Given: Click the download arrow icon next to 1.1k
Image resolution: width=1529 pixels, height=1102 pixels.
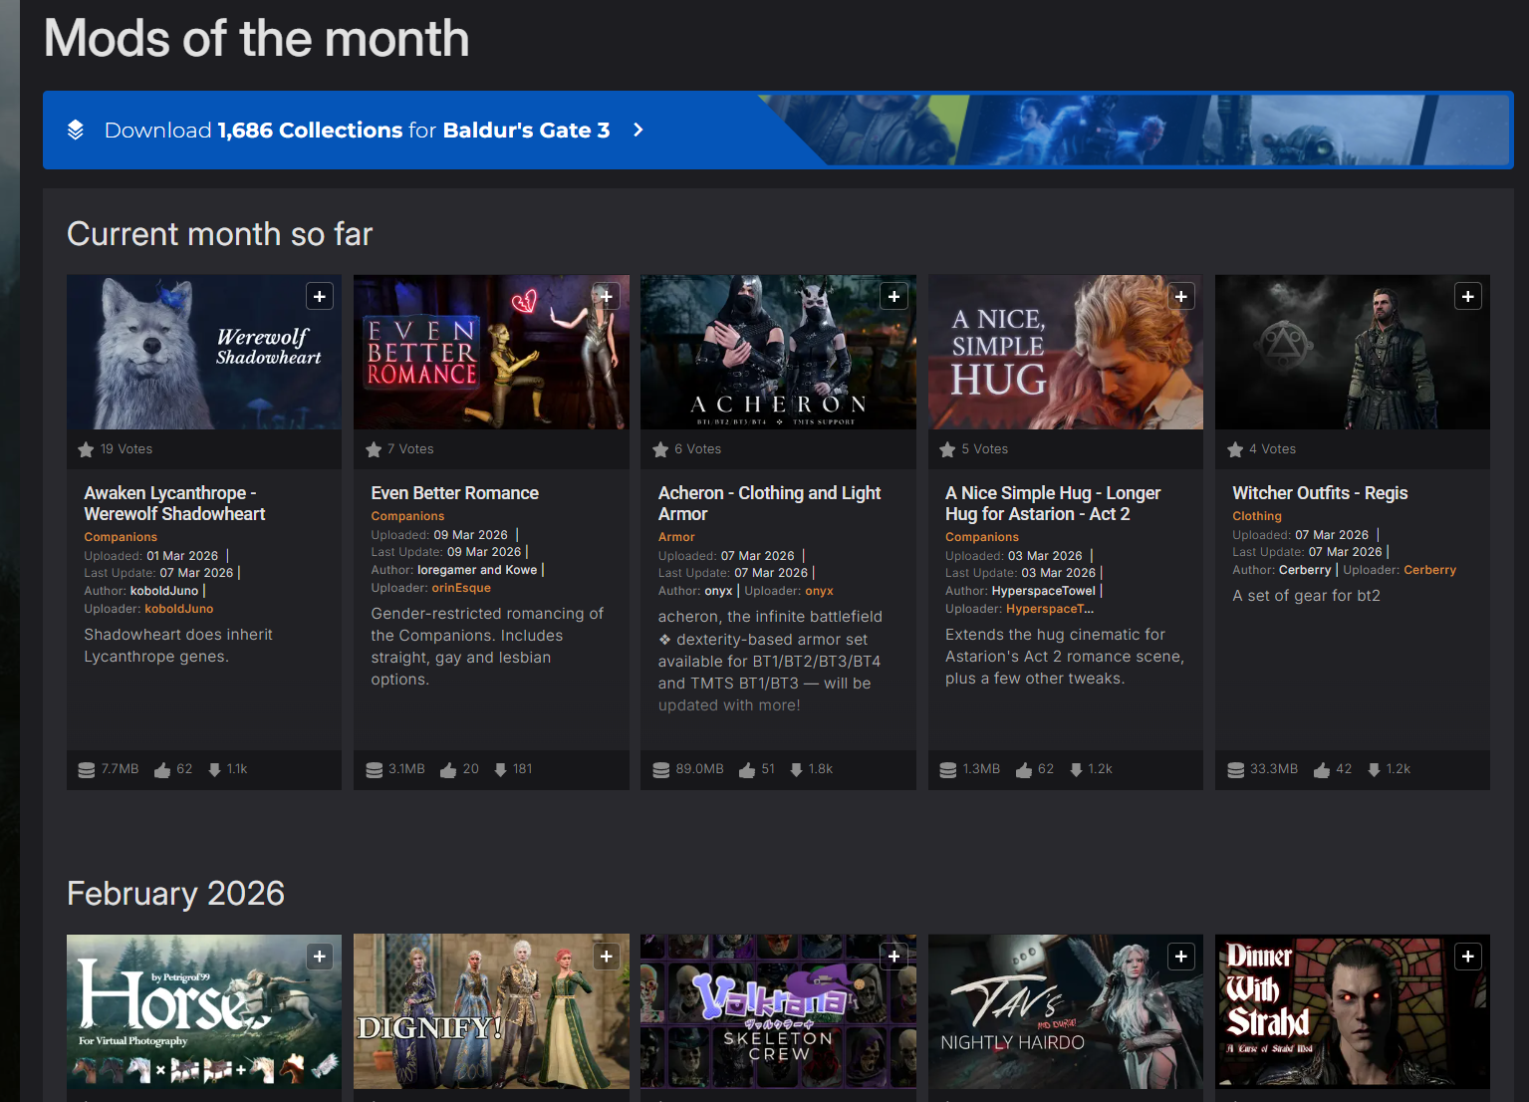Looking at the screenshot, I should [214, 769].
